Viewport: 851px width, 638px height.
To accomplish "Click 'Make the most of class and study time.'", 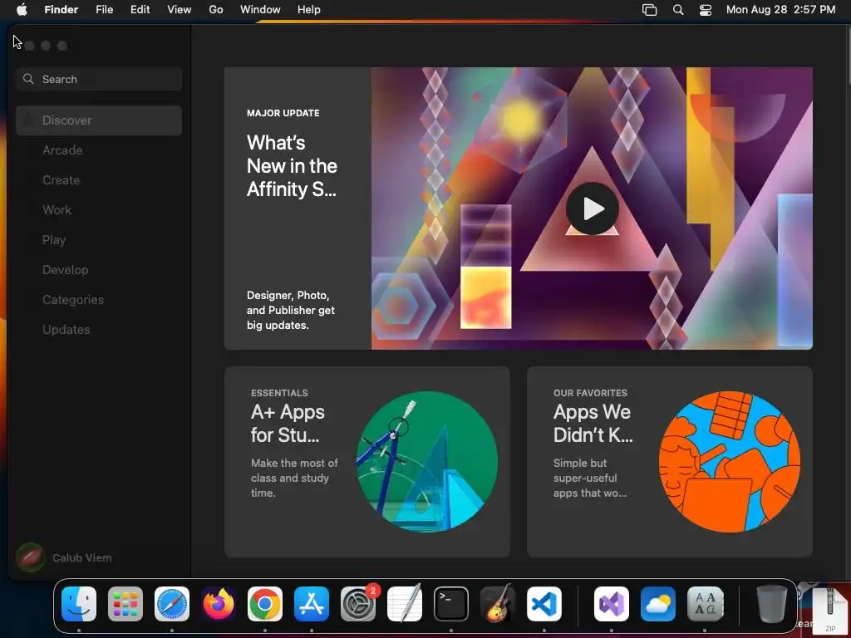I will (x=294, y=478).
